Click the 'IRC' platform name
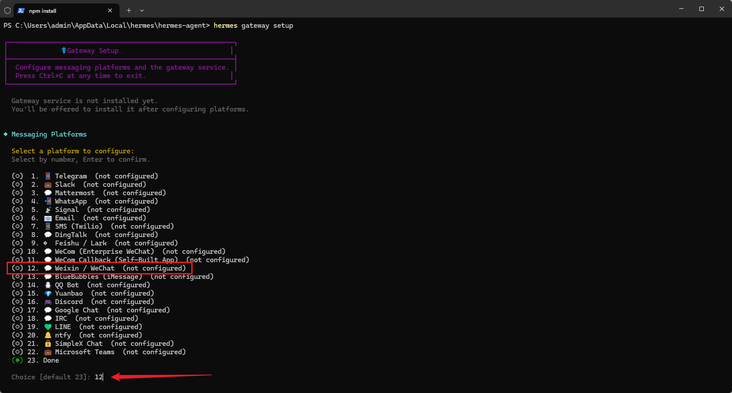732x393 pixels. pyautogui.click(x=61, y=319)
